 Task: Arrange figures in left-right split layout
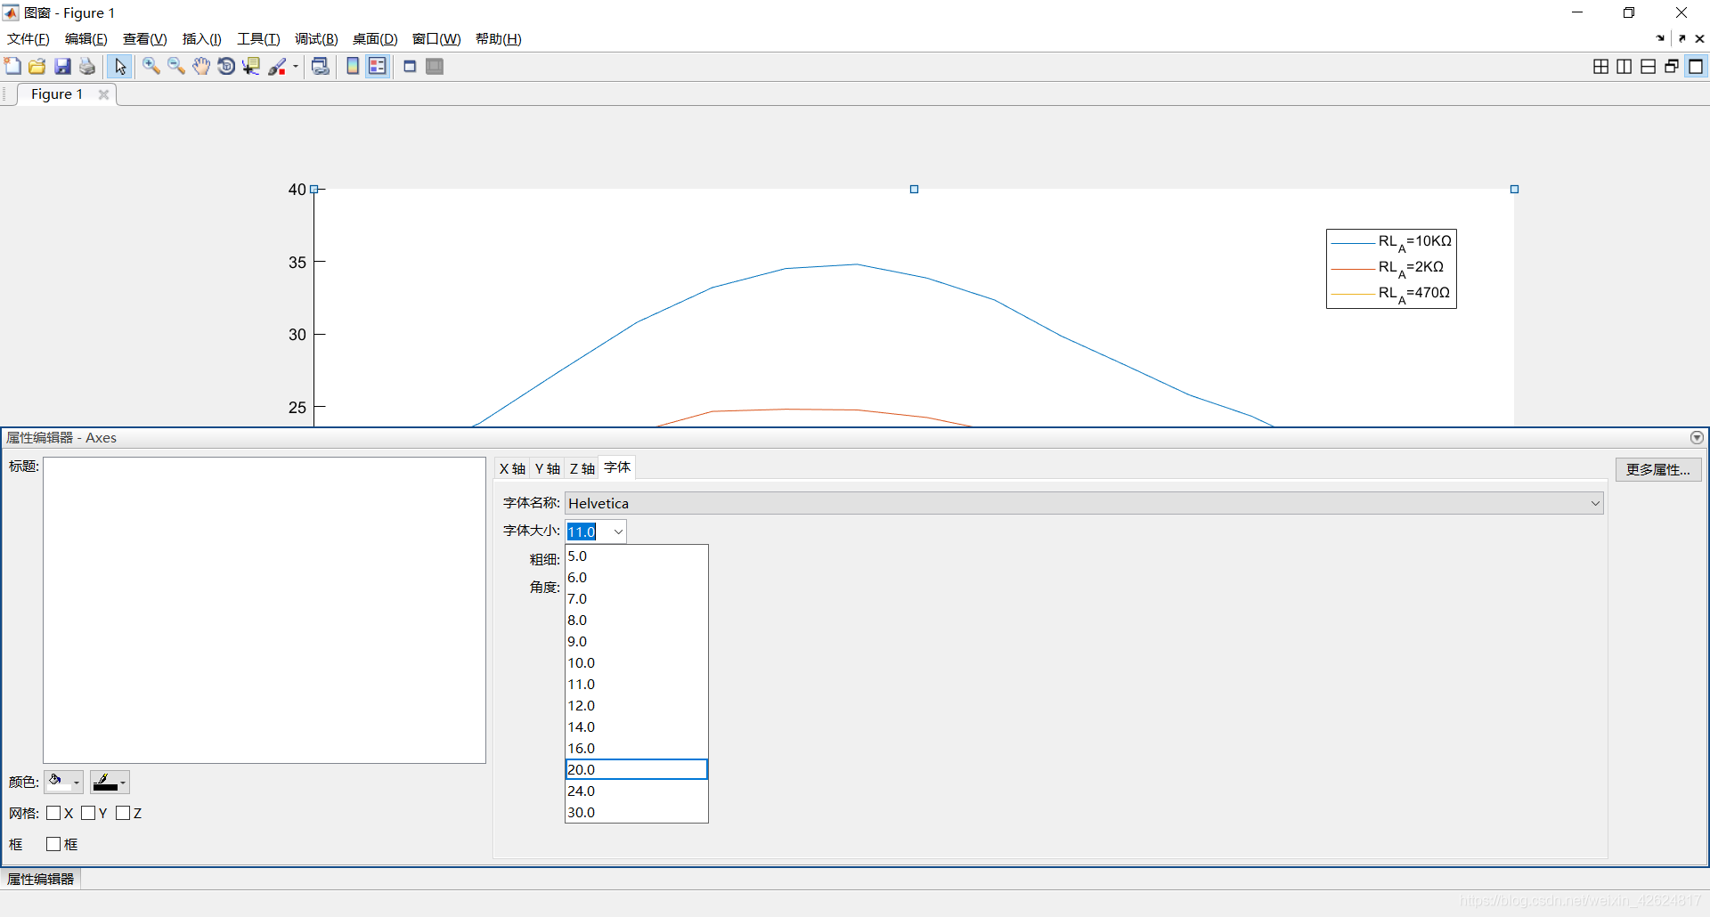[1624, 66]
